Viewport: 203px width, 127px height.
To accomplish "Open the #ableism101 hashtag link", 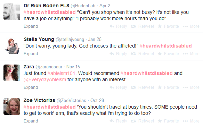I will coord(62,73).
